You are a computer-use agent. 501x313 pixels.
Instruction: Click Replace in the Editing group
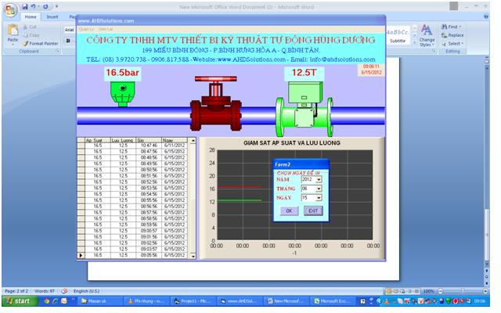coord(456,35)
